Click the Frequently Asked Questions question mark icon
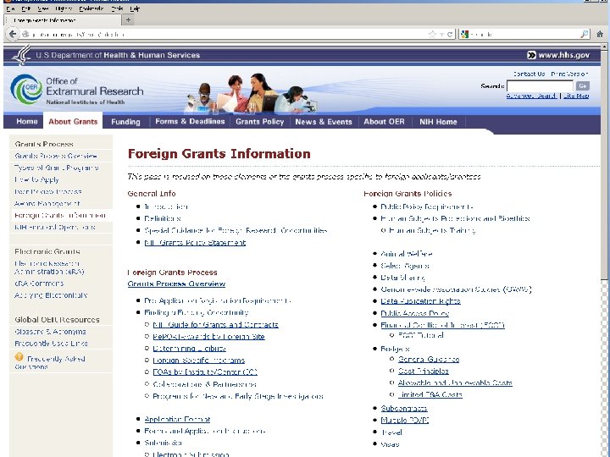Viewport: 610px width, 457px height. tap(19, 356)
